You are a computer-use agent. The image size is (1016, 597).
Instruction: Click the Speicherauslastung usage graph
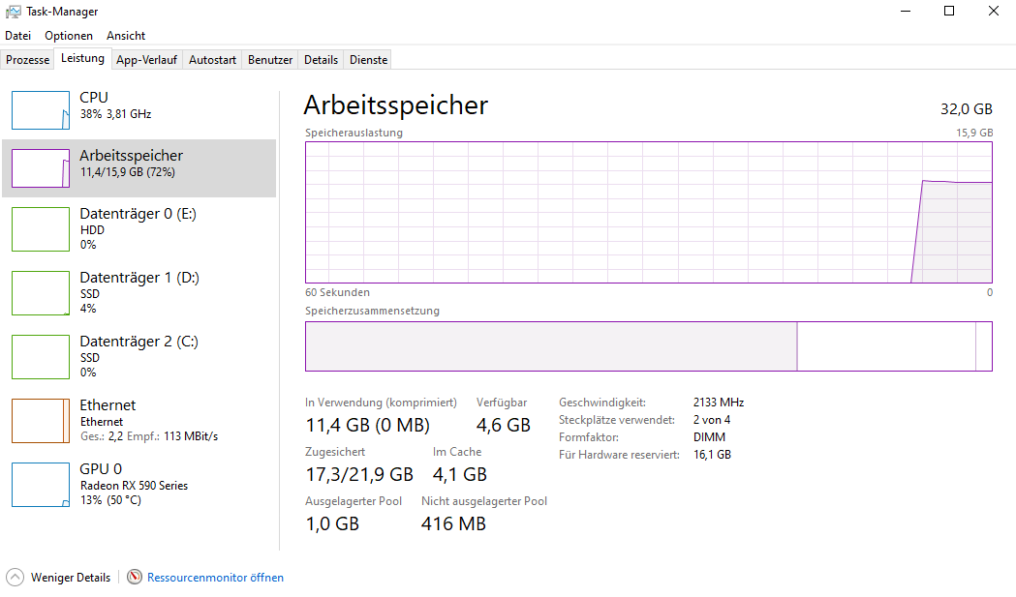(648, 213)
